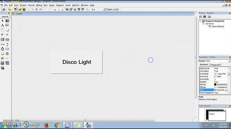
Task: Select the Shape tool in the toolbox
Action: pyautogui.click(x=3, y=58)
